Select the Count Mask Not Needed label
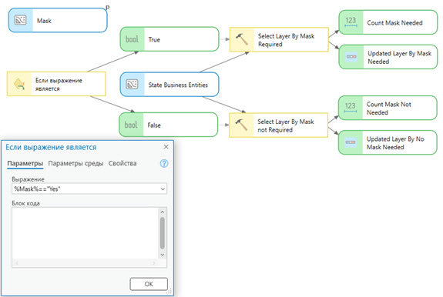443x297 pixels. coord(389,108)
